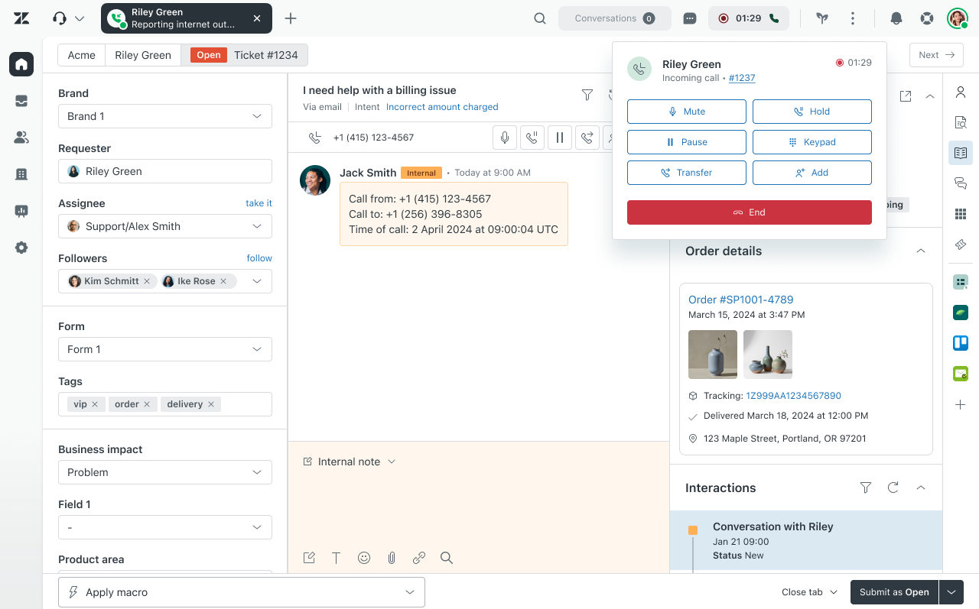Click the call timer showing 01:29
Image resolution: width=979 pixels, height=609 pixels.
click(x=749, y=17)
